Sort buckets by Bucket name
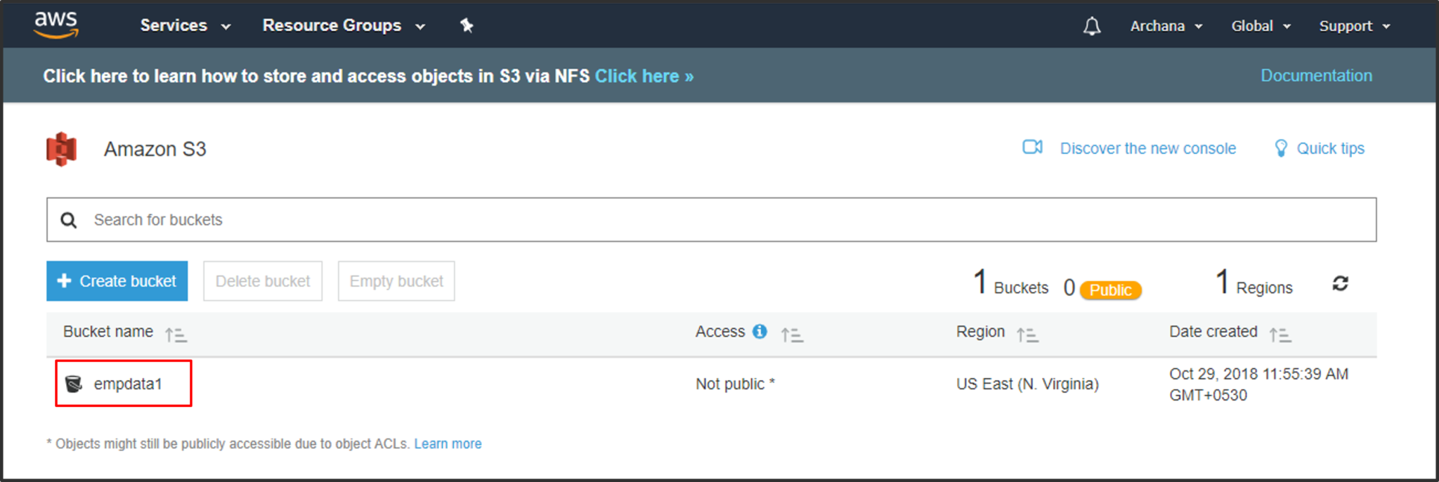The width and height of the screenshot is (1439, 482). [176, 334]
